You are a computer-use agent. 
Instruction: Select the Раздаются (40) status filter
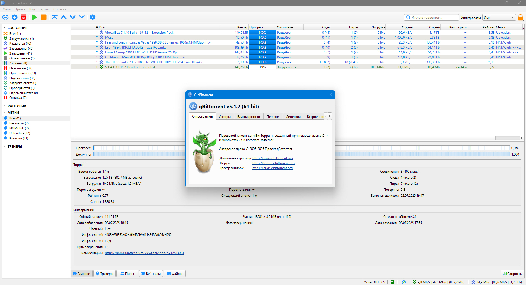point(20,44)
